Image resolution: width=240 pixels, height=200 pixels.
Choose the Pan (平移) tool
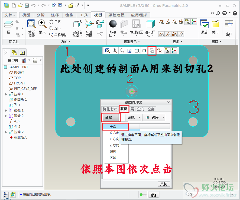click(x=55, y=22)
